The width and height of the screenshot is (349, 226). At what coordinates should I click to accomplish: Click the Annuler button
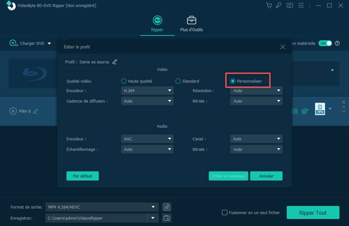click(266, 176)
